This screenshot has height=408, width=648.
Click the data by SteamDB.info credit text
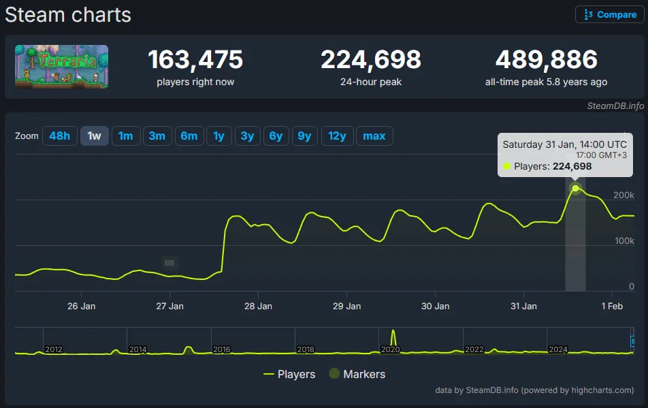pos(534,390)
